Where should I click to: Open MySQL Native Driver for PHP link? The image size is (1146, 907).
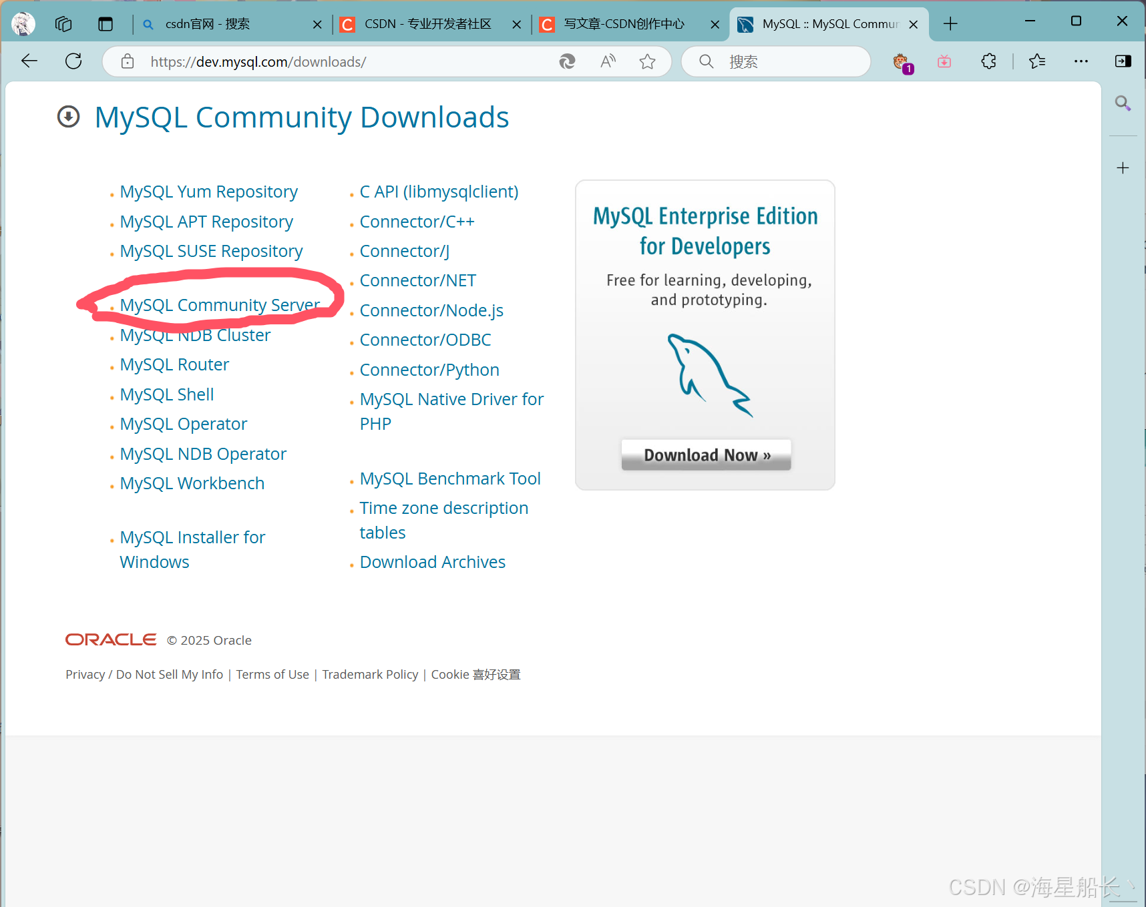click(x=451, y=411)
